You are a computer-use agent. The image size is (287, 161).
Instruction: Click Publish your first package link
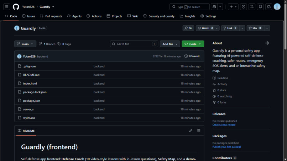226,147
